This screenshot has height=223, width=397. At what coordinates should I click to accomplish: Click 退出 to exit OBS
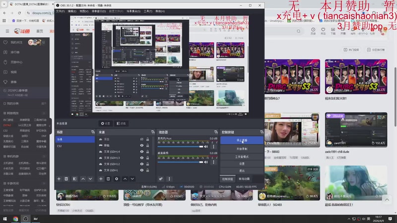tap(242, 171)
